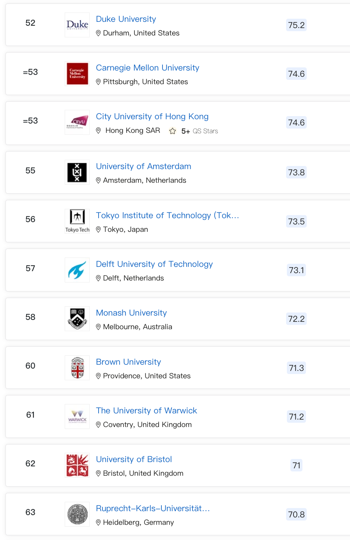
Task: Open the Ruprecht-Karls-Universität link
Action: coord(153,508)
